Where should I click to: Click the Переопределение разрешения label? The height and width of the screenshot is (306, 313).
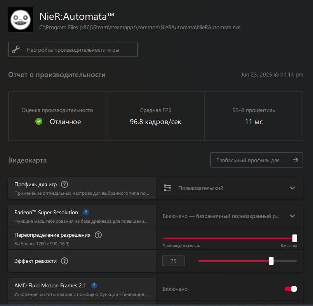(x=52, y=235)
